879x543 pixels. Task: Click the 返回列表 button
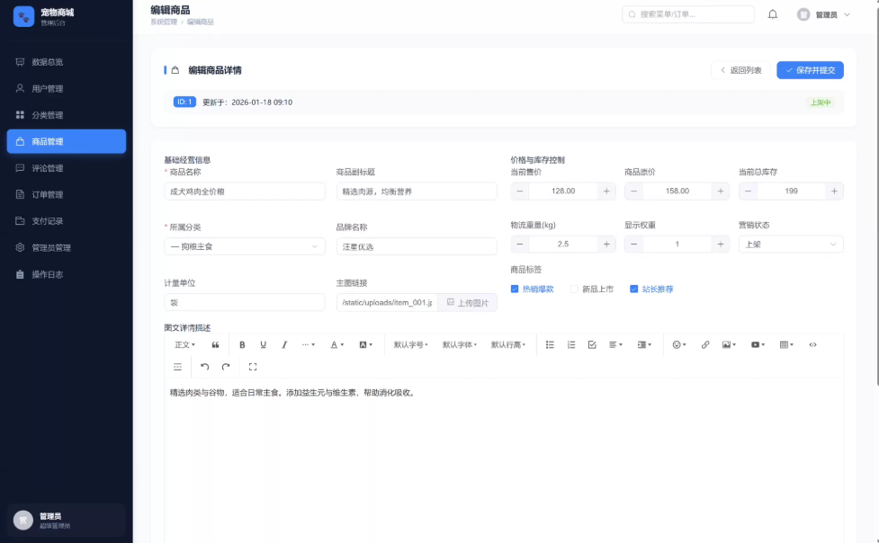740,70
